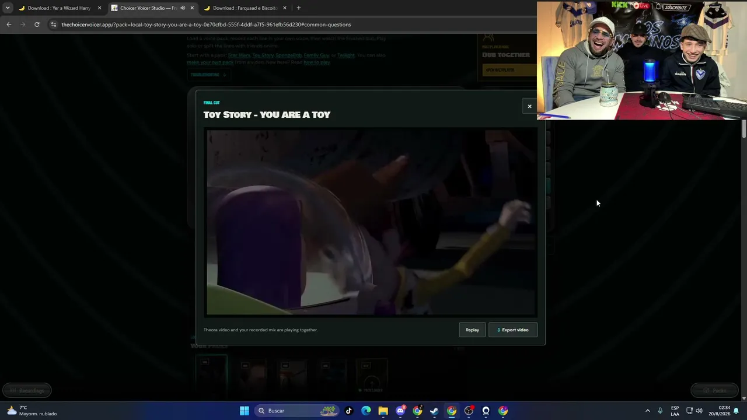Go back to the previous page
Viewport: 747px width, 420px height.
[x=9, y=24]
